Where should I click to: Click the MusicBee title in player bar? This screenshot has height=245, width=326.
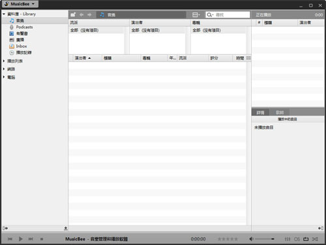click(x=96, y=239)
